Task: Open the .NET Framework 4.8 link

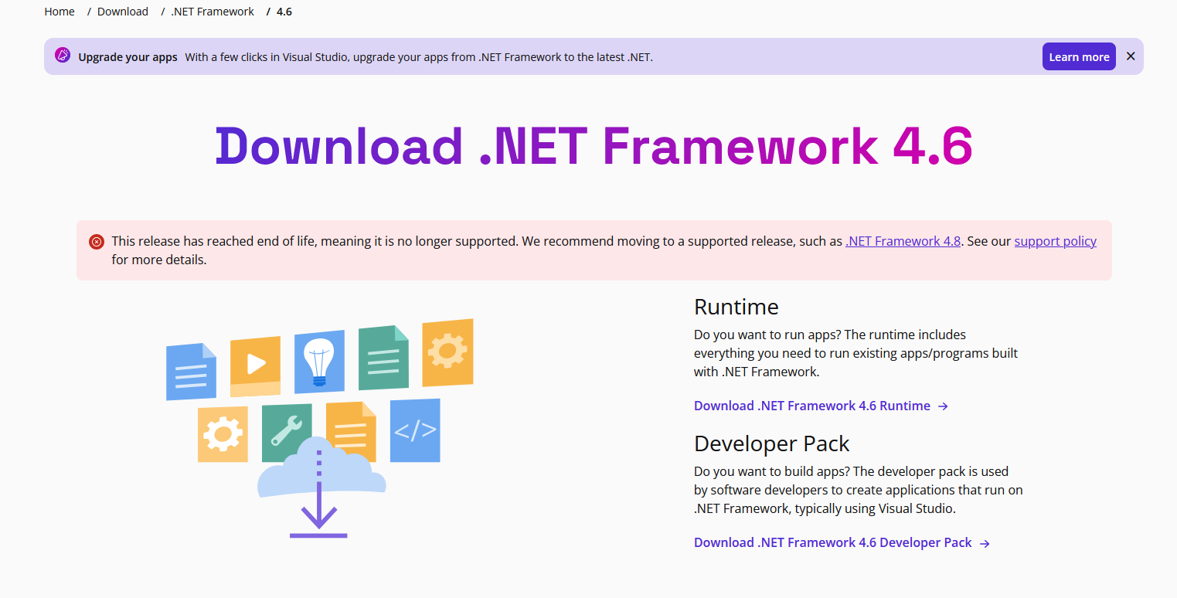Action: click(903, 240)
